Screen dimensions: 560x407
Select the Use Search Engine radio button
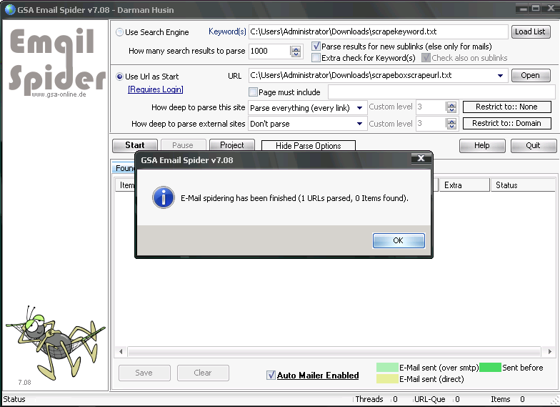pos(120,32)
